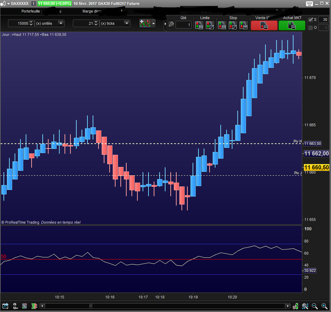Open trading settings wrench icon
Viewport: 331px width, 312px height.
pyautogui.click(x=171, y=24)
